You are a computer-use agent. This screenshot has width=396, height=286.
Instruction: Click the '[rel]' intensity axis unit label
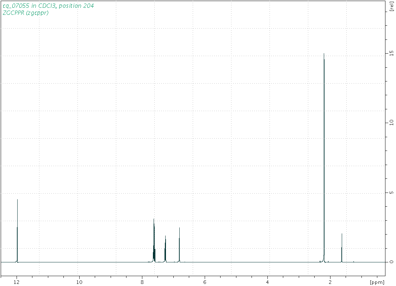point(392,6)
